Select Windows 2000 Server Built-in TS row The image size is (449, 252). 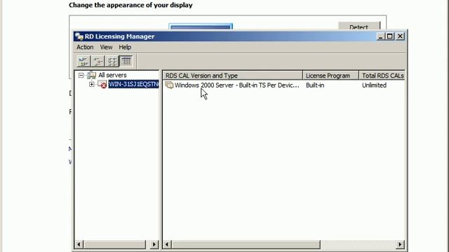point(232,85)
